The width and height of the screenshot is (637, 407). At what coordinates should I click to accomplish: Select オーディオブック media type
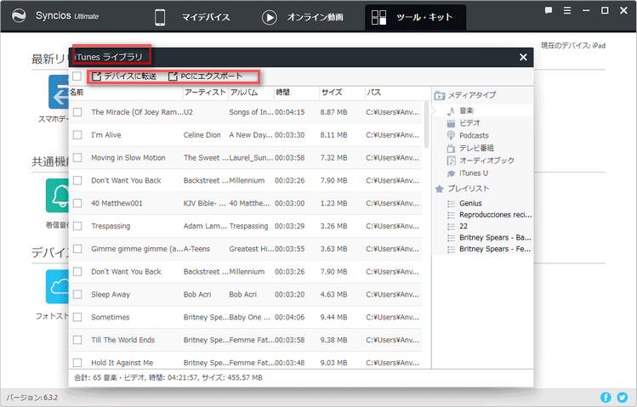coord(486,161)
